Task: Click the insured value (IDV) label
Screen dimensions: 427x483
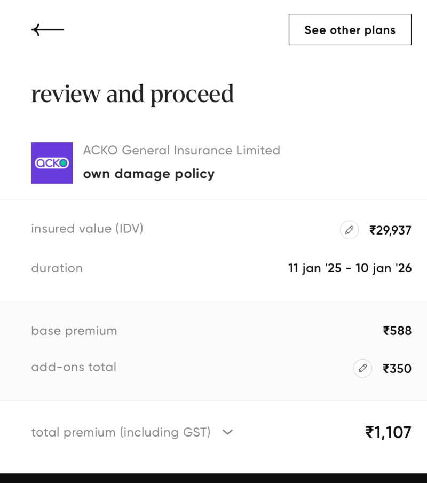Action: (87, 229)
